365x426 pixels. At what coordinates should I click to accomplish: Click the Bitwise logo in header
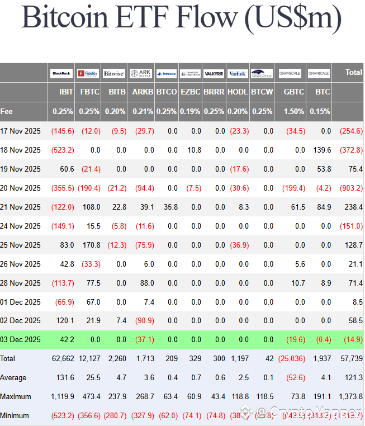point(114,73)
